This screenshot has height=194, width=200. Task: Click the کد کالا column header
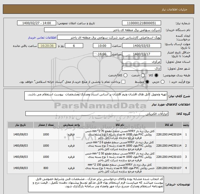tap(169, 125)
